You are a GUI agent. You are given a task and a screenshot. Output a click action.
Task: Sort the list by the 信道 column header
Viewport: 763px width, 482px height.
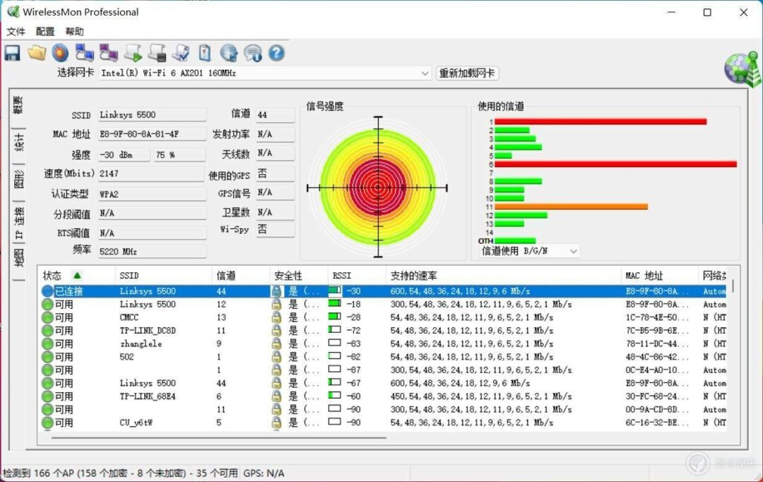coord(241,276)
